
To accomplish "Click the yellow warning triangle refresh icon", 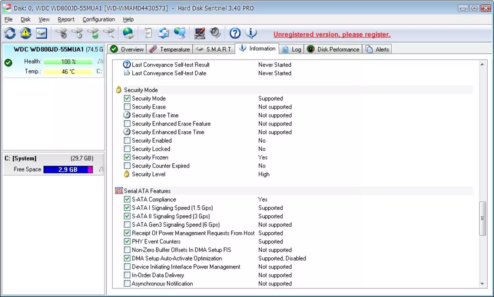I will click(x=26, y=33).
